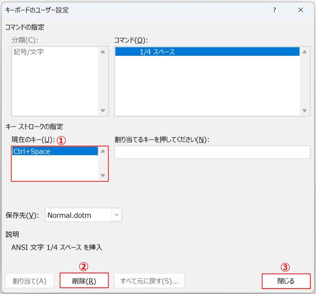Click the 割り当て(A) button
The height and width of the screenshot is (294, 316).
pos(30,281)
